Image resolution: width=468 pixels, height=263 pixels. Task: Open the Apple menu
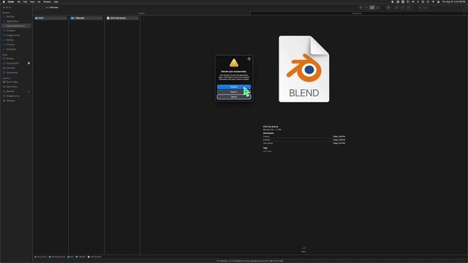tap(4, 1)
